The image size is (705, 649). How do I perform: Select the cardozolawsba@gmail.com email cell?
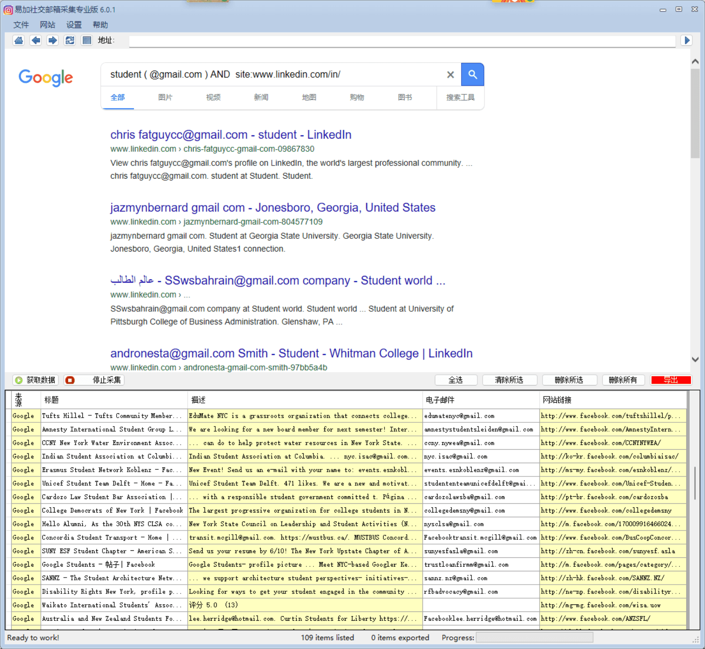click(481, 497)
